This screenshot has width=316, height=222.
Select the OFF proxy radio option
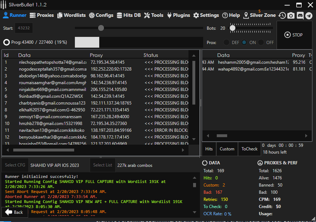[x=261, y=42]
